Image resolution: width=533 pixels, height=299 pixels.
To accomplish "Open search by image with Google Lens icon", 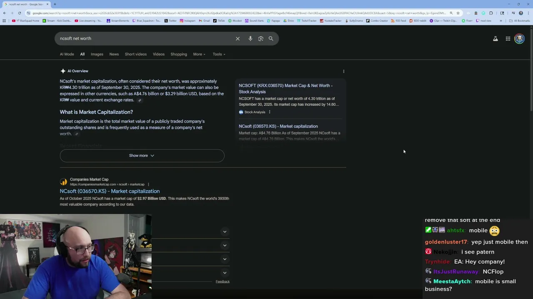I will (261, 39).
